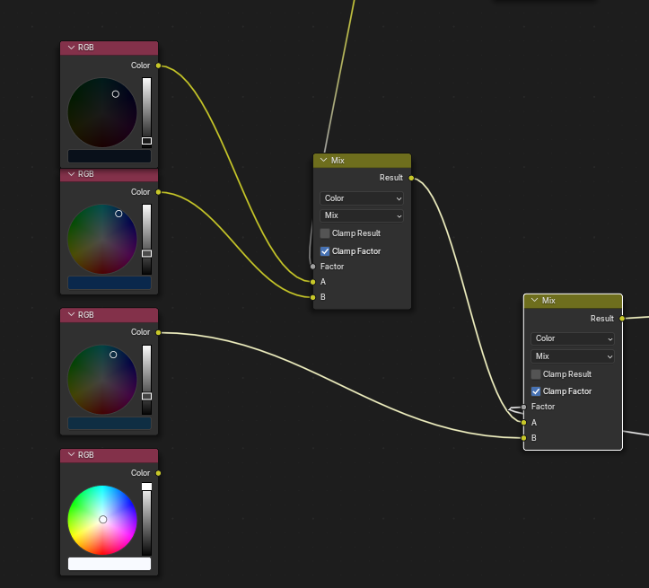
Task: Click Color output socket of third RGB node from top
Action: (x=158, y=332)
